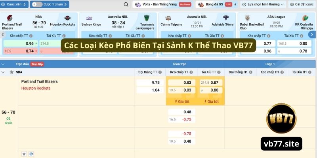Info icon next to Kèo chấp H1 column
This screenshot has height=158, width=317.
[282, 72]
